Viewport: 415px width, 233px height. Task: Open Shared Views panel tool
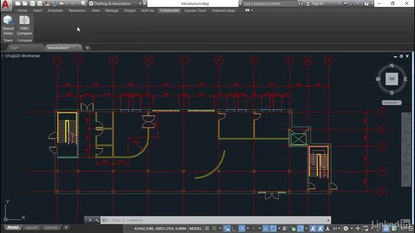point(8,25)
